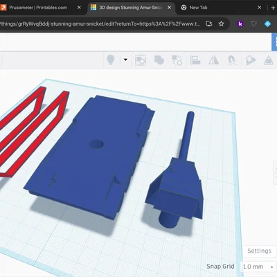Toggle the light bulb show all icon

pyautogui.click(x=111, y=60)
